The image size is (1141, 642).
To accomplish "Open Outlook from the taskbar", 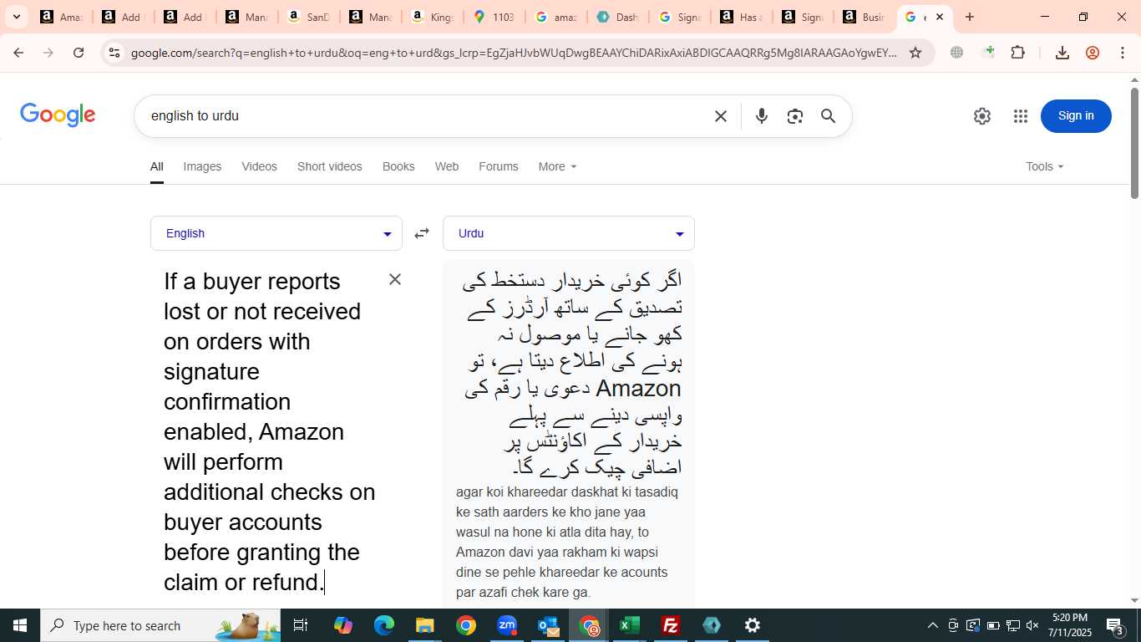I will pos(548,625).
